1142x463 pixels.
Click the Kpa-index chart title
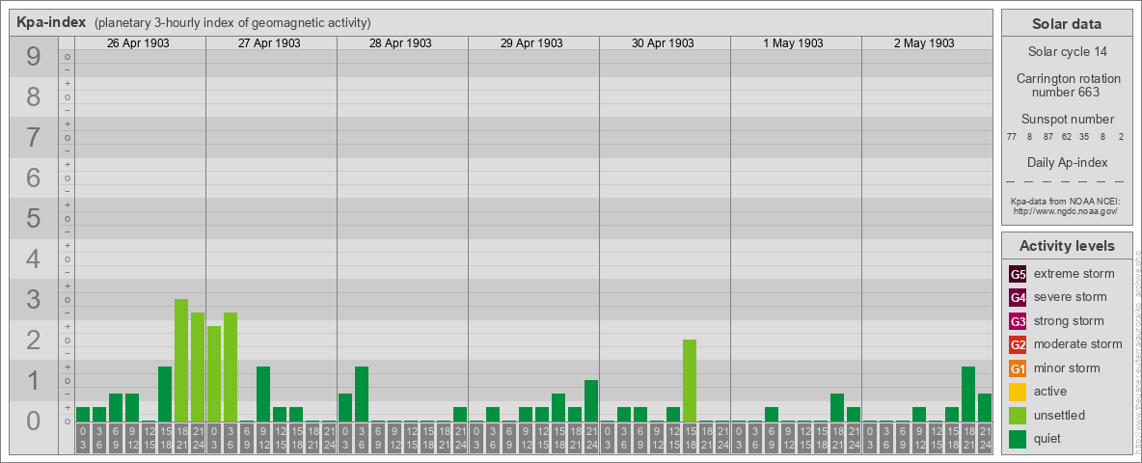coord(51,22)
